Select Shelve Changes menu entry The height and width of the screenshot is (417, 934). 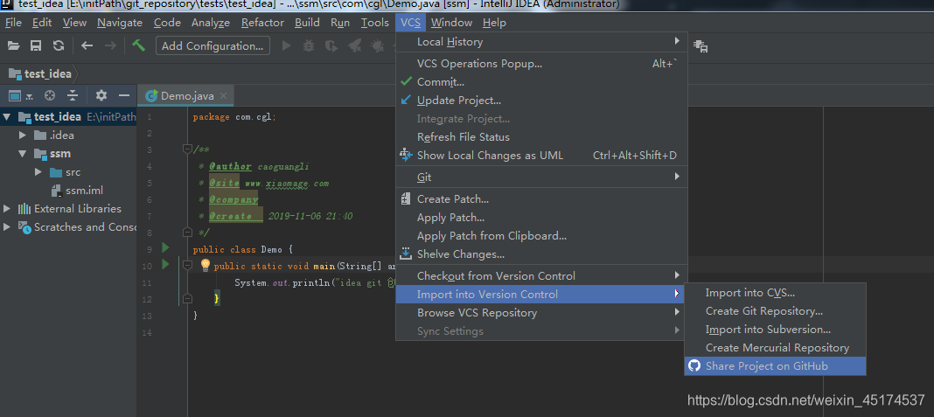click(x=541, y=254)
